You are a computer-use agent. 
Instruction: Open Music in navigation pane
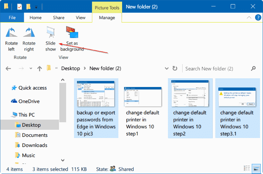[29, 155]
